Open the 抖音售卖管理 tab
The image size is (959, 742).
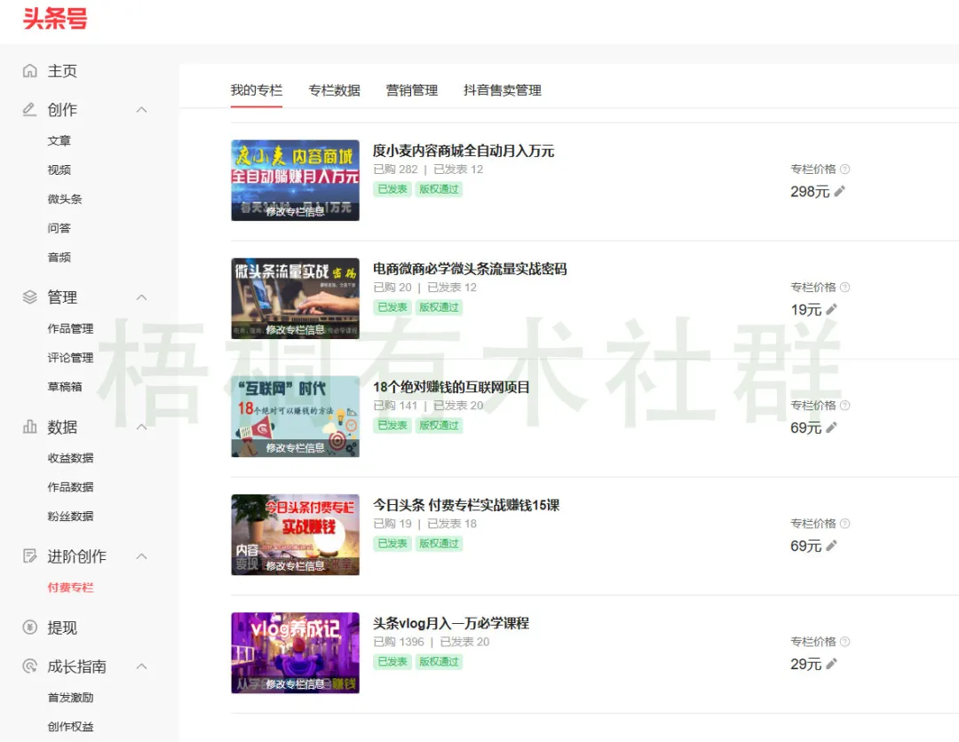(501, 90)
